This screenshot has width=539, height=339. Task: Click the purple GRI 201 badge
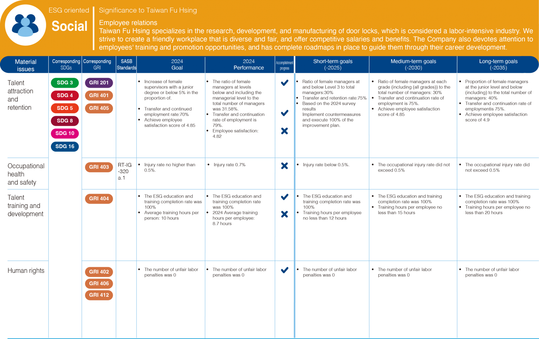pyautogui.click(x=99, y=83)
